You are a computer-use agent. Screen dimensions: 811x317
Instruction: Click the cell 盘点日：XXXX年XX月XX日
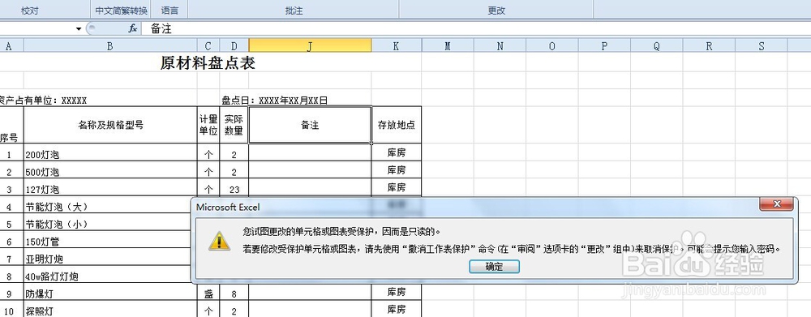(x=275, y=101)
